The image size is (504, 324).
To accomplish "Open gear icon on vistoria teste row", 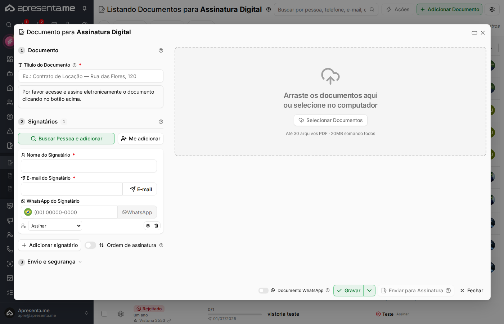I will click(x=121, y=314).
